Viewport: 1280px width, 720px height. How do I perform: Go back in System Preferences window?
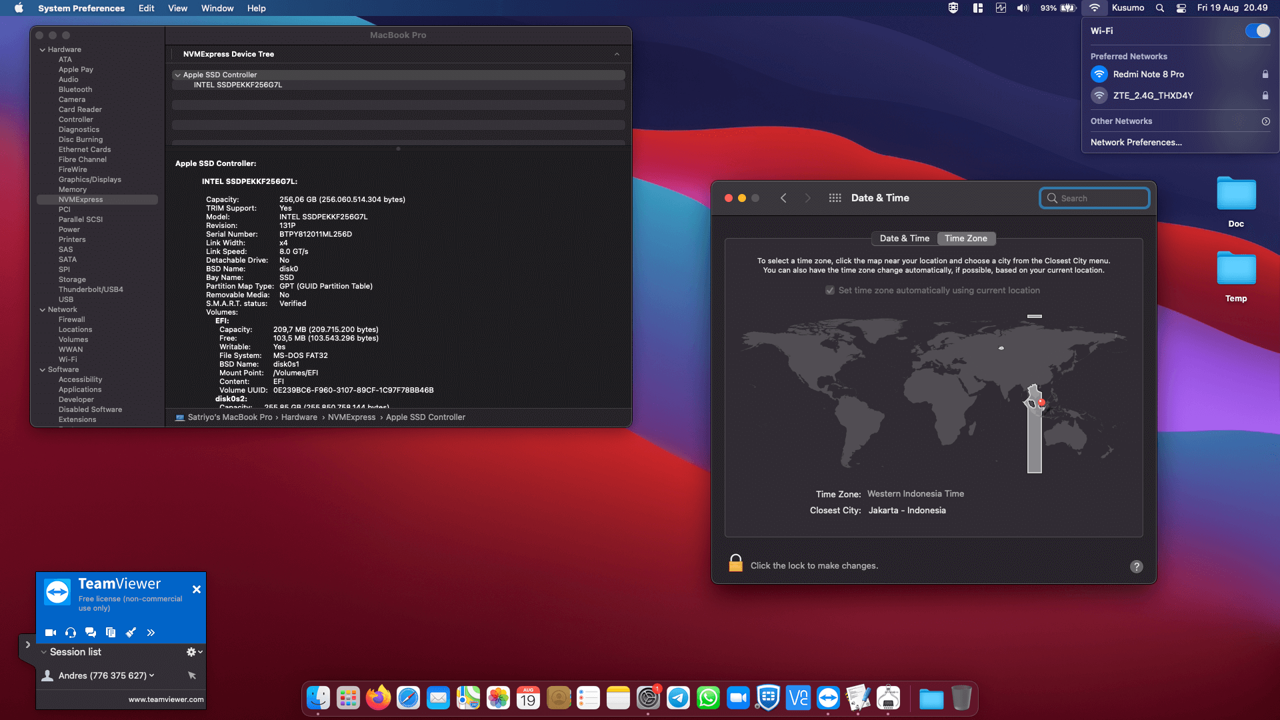(783, 198)
